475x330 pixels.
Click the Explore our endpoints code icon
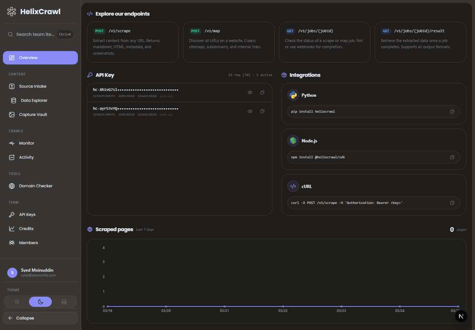pyautogui.click(x=90, y=14)
